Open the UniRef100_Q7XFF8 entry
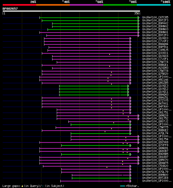Screen dimensions: 173x188 click(155, 145)
